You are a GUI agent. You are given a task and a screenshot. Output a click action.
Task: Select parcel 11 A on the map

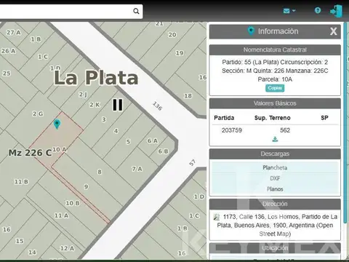tap(61, 215)
